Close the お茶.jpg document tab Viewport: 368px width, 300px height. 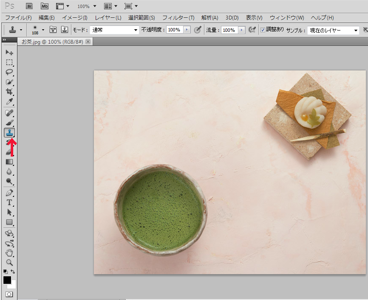(x=88, y=42)
